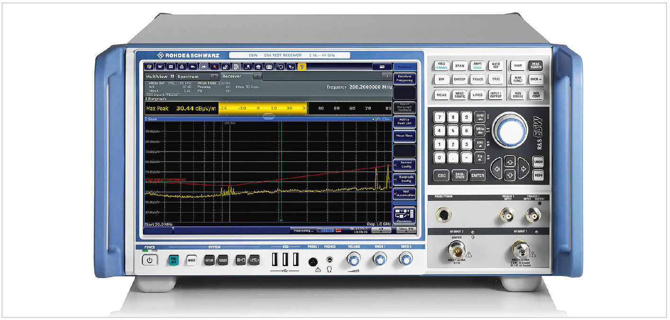The width and height of the screenshot is (670, 320).
Task: Click the redo arrow in the screen toolbar
Action: 204,67
